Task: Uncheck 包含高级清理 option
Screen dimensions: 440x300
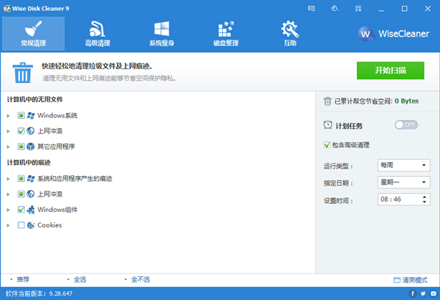Action: point(327,144)
